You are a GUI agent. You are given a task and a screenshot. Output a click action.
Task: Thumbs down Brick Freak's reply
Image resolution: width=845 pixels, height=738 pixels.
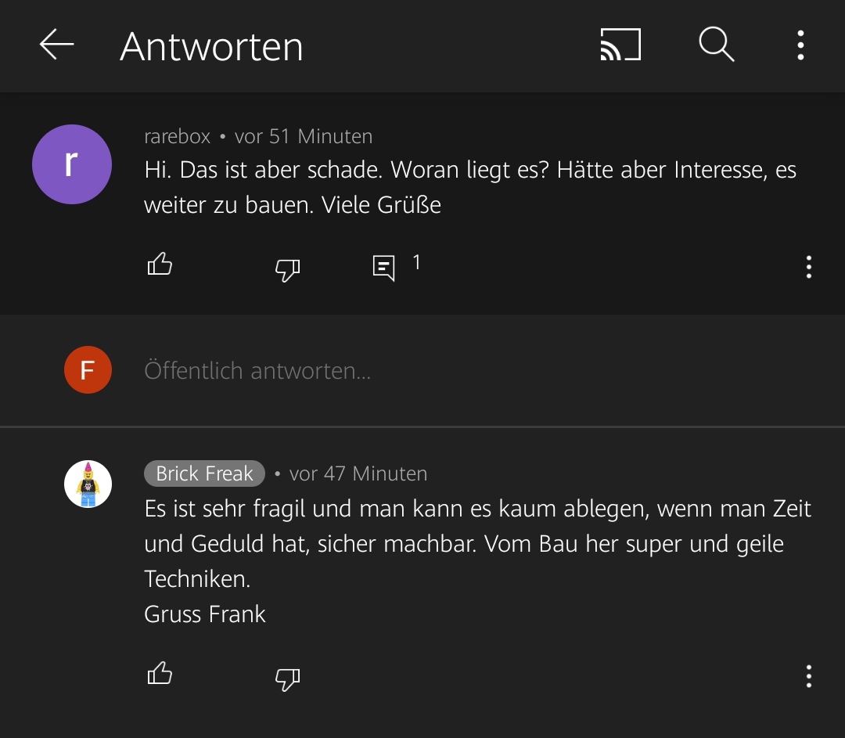(x=287, y=678)
